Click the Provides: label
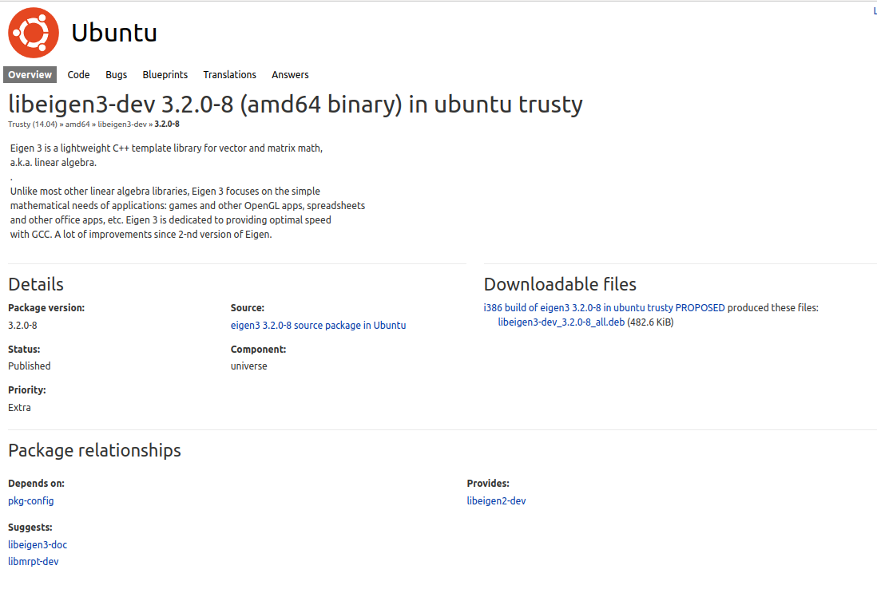Viewport: 877px width, 597px height. coord(488,484)
